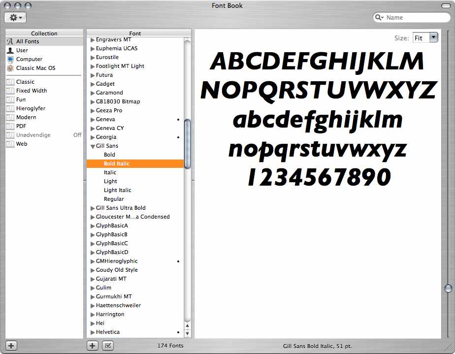
Task: Click the toolbar toggle pill button
Action: (446, 6)
